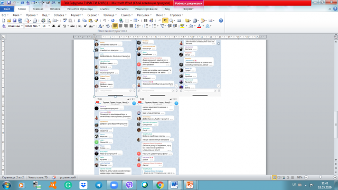Viewport: 338px width, 190px height.
Task: Toggle Bold formatting button Ж
Action: [x=53, y=26]
